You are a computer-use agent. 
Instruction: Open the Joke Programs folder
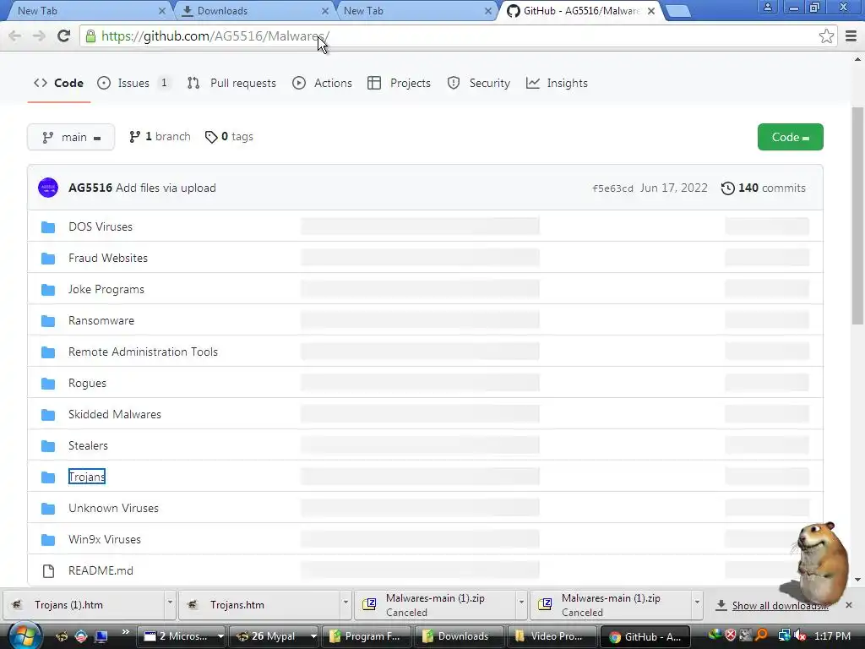tap(106, 289)
